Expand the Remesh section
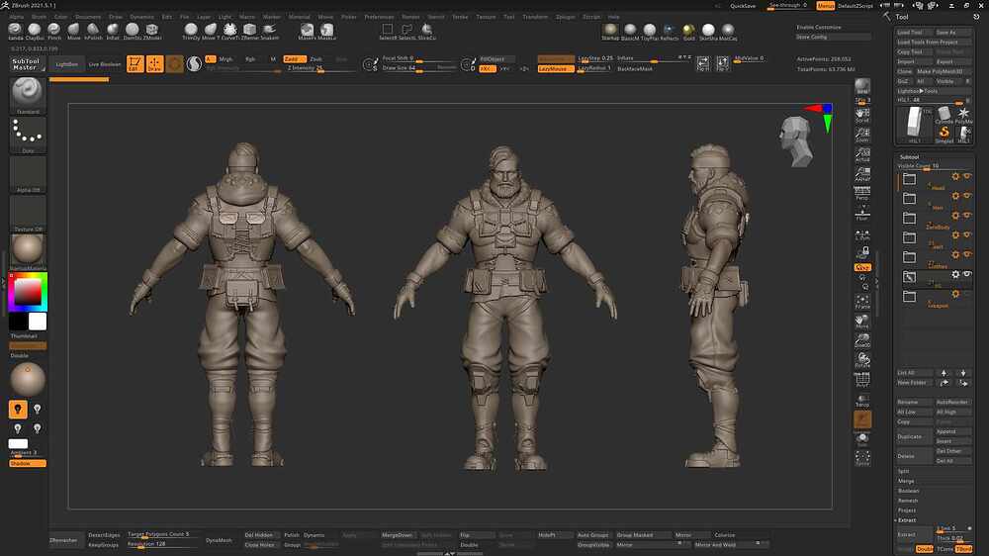Screen dimensions: 989x556 pos(908,501)
